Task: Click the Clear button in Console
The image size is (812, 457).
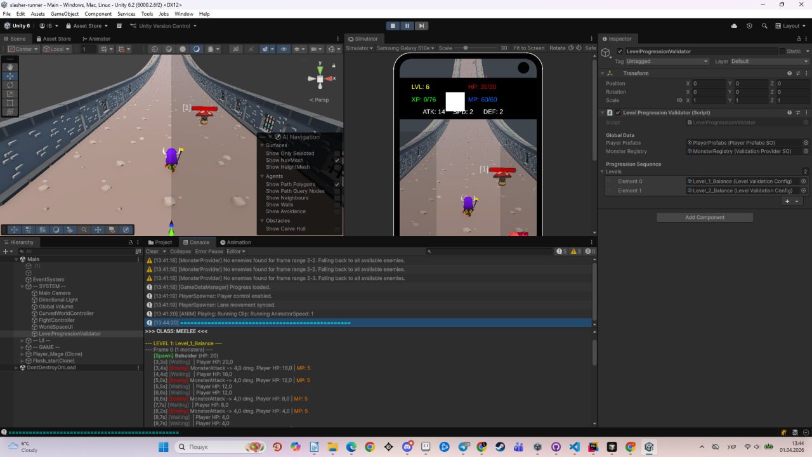Action: [152, 251]
